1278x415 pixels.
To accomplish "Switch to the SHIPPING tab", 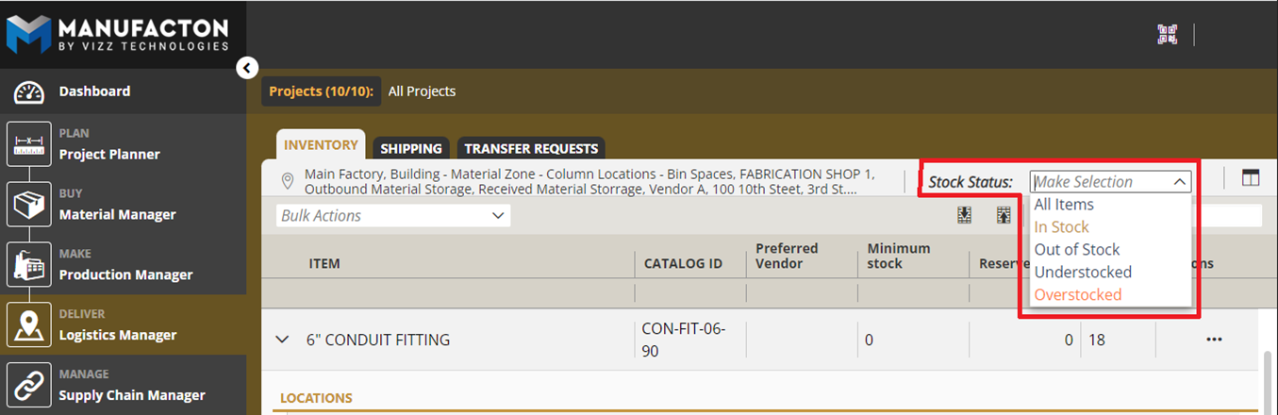I will point(411,149).
